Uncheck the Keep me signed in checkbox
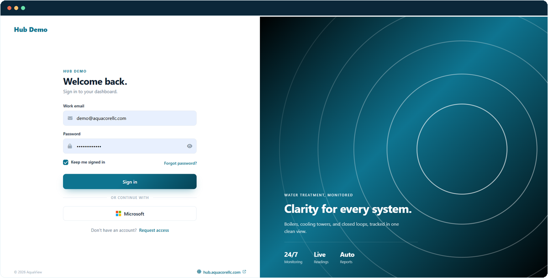 66,162
